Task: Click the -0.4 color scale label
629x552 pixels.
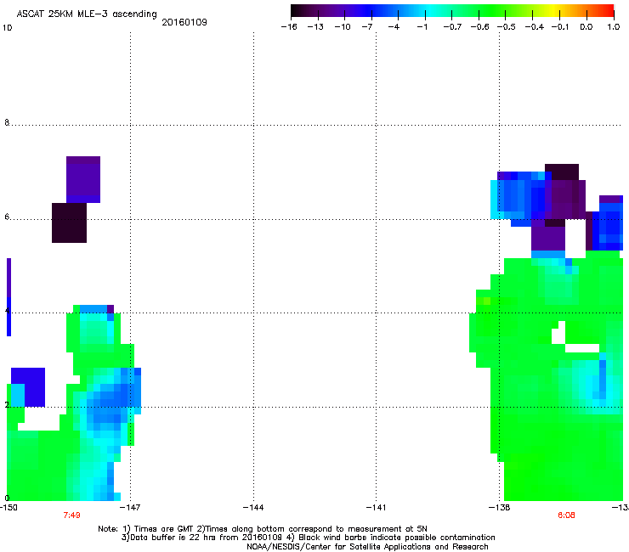Action: [534, 27]
